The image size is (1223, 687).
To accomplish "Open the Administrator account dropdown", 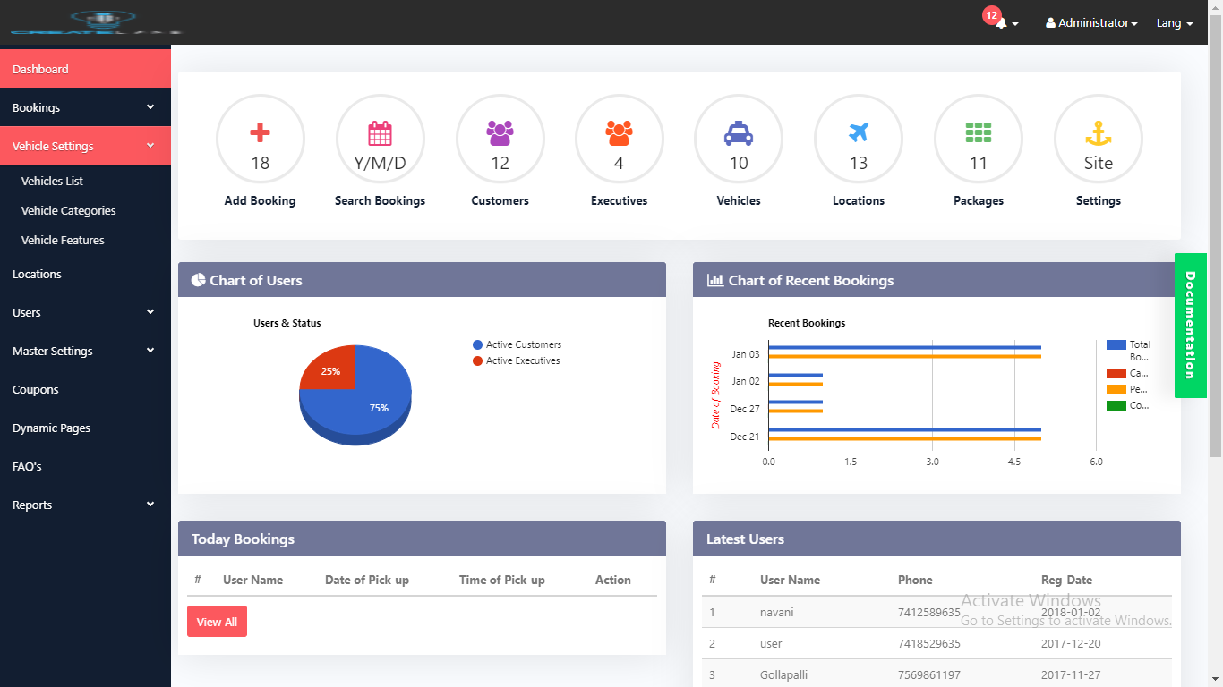I will click(x=1091, y=23).
